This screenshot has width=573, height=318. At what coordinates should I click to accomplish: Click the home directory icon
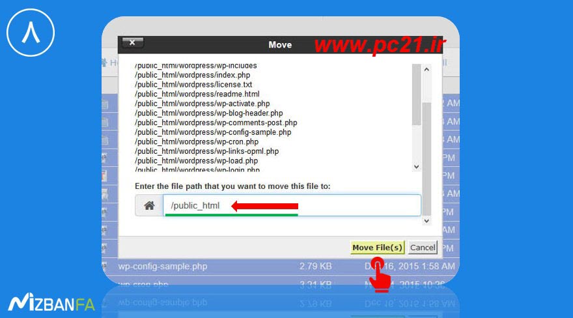pyautogui.click(x=149, y=205)
